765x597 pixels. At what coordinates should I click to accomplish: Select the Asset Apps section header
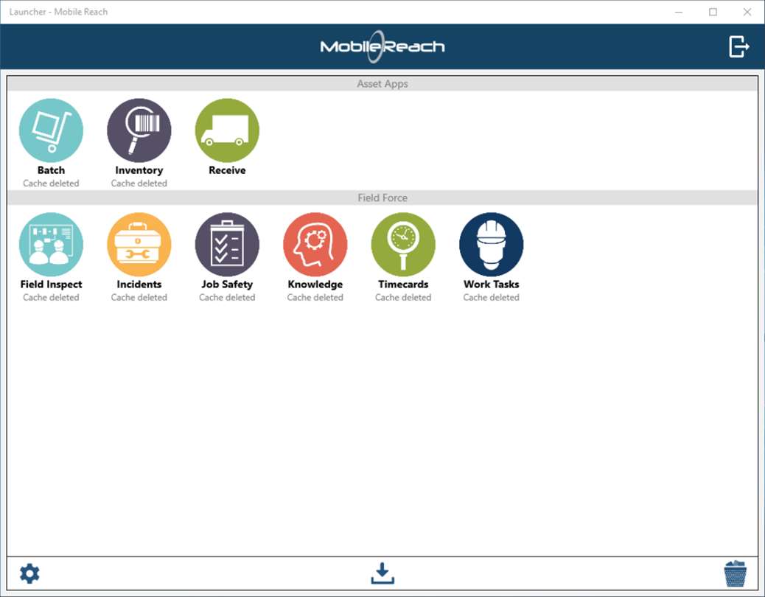[x=382, y=84]
